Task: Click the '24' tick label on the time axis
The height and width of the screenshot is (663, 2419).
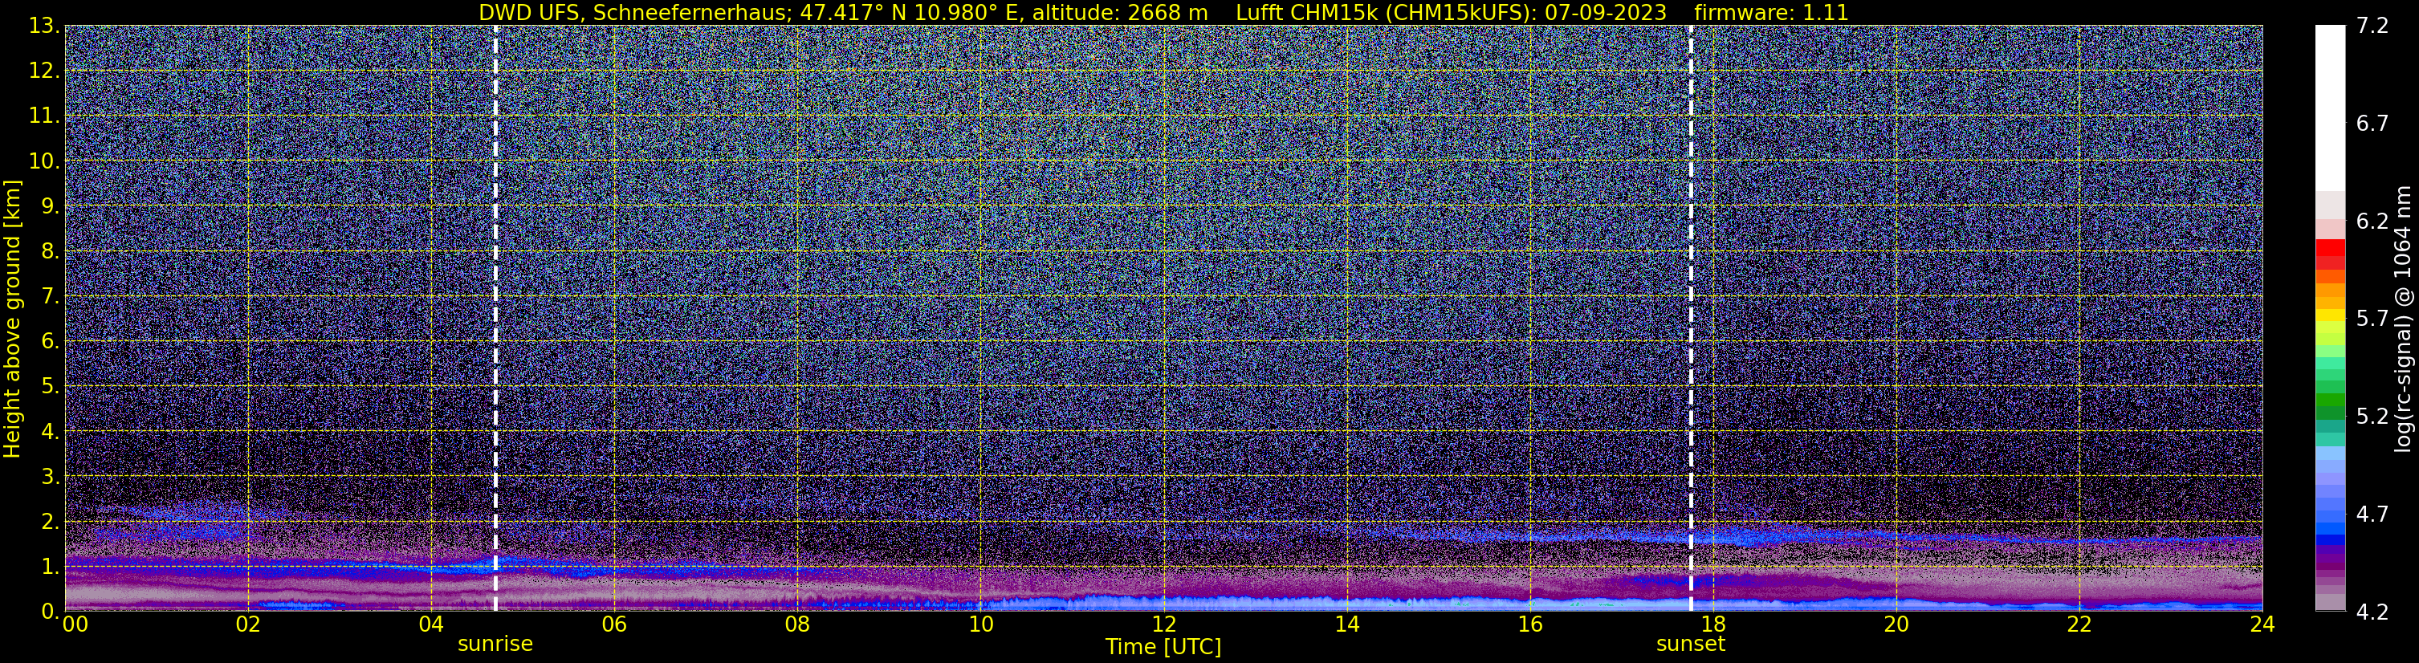Action: pyautogui.click(x=2262, y=625)
